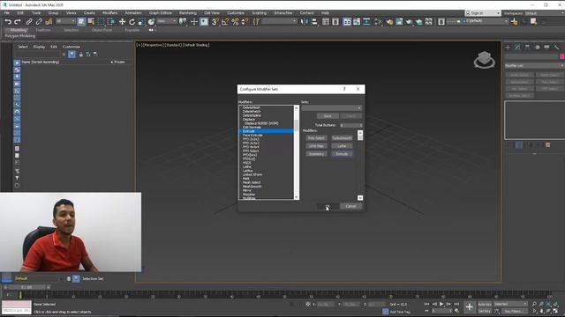
Task: Click the dialog's modifier buttons scroll-down arrow
Action: (x=360, y=198)
